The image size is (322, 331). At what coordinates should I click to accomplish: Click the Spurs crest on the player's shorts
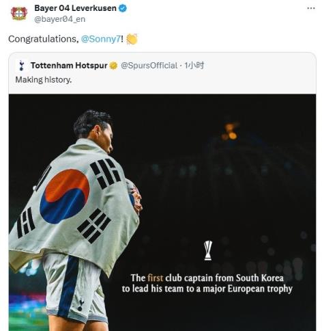pos(80,305)
